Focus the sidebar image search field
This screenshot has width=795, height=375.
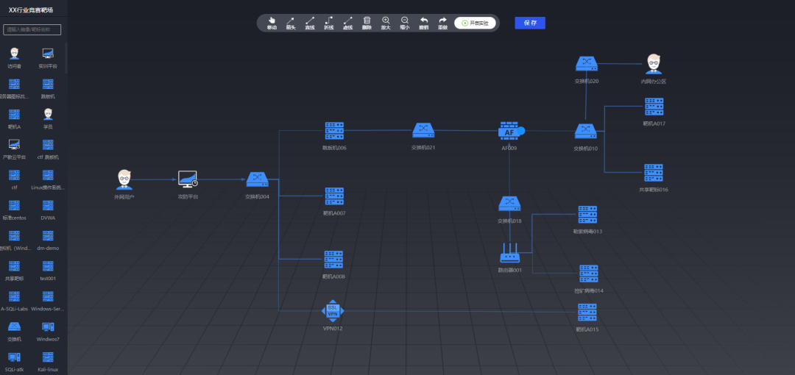(32, 29)
